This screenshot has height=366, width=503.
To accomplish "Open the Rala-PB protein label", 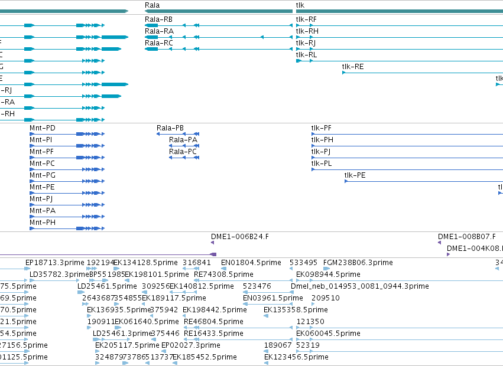I will pos(170,128).
